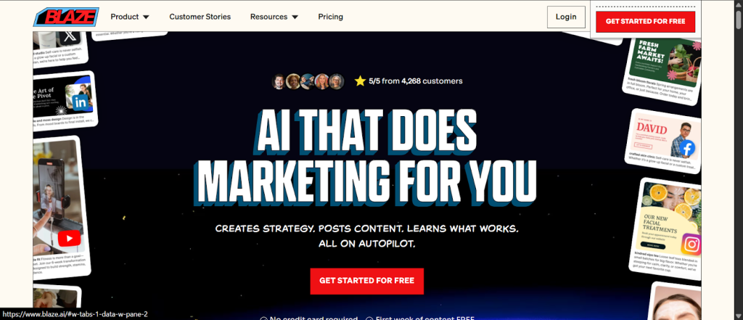Click the center Get Started For Free button
743x320 pixels.
point(366,281)
